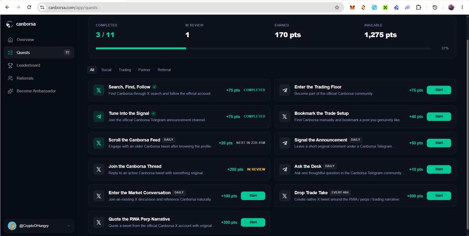Open Become Ambassador page

point(39,91)
